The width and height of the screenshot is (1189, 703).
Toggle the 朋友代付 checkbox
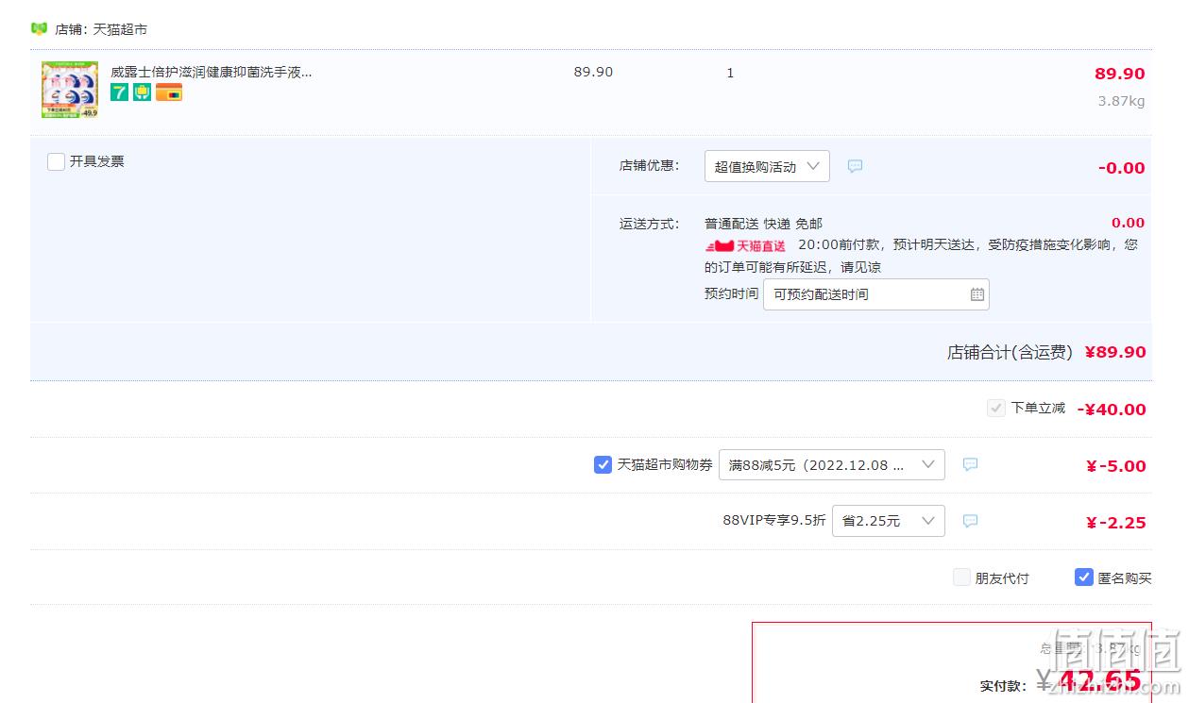tap(961, 577)
